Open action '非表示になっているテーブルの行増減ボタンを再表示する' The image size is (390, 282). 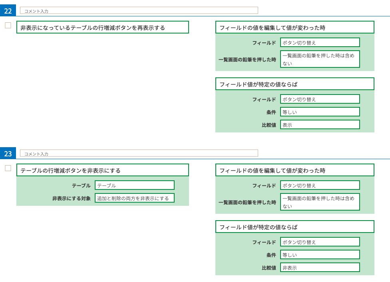(x=102, y=27)
